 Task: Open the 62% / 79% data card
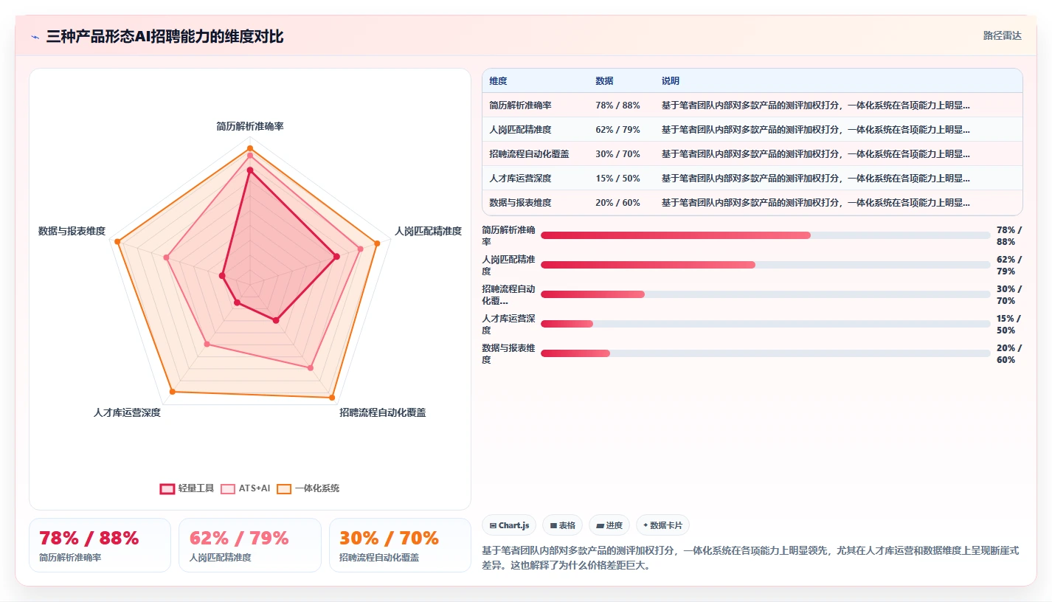(x=250, y=545)
